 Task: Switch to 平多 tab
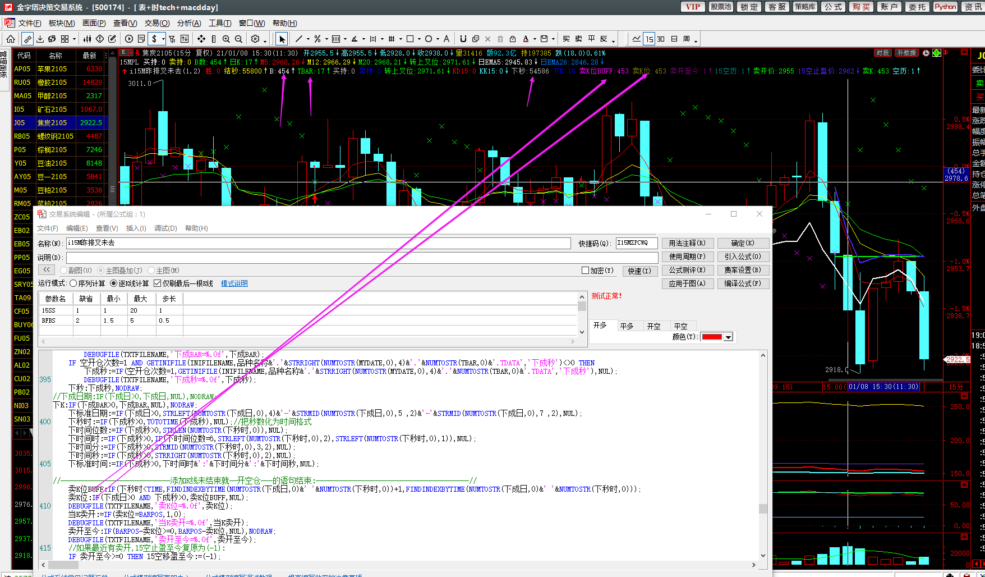627,326
